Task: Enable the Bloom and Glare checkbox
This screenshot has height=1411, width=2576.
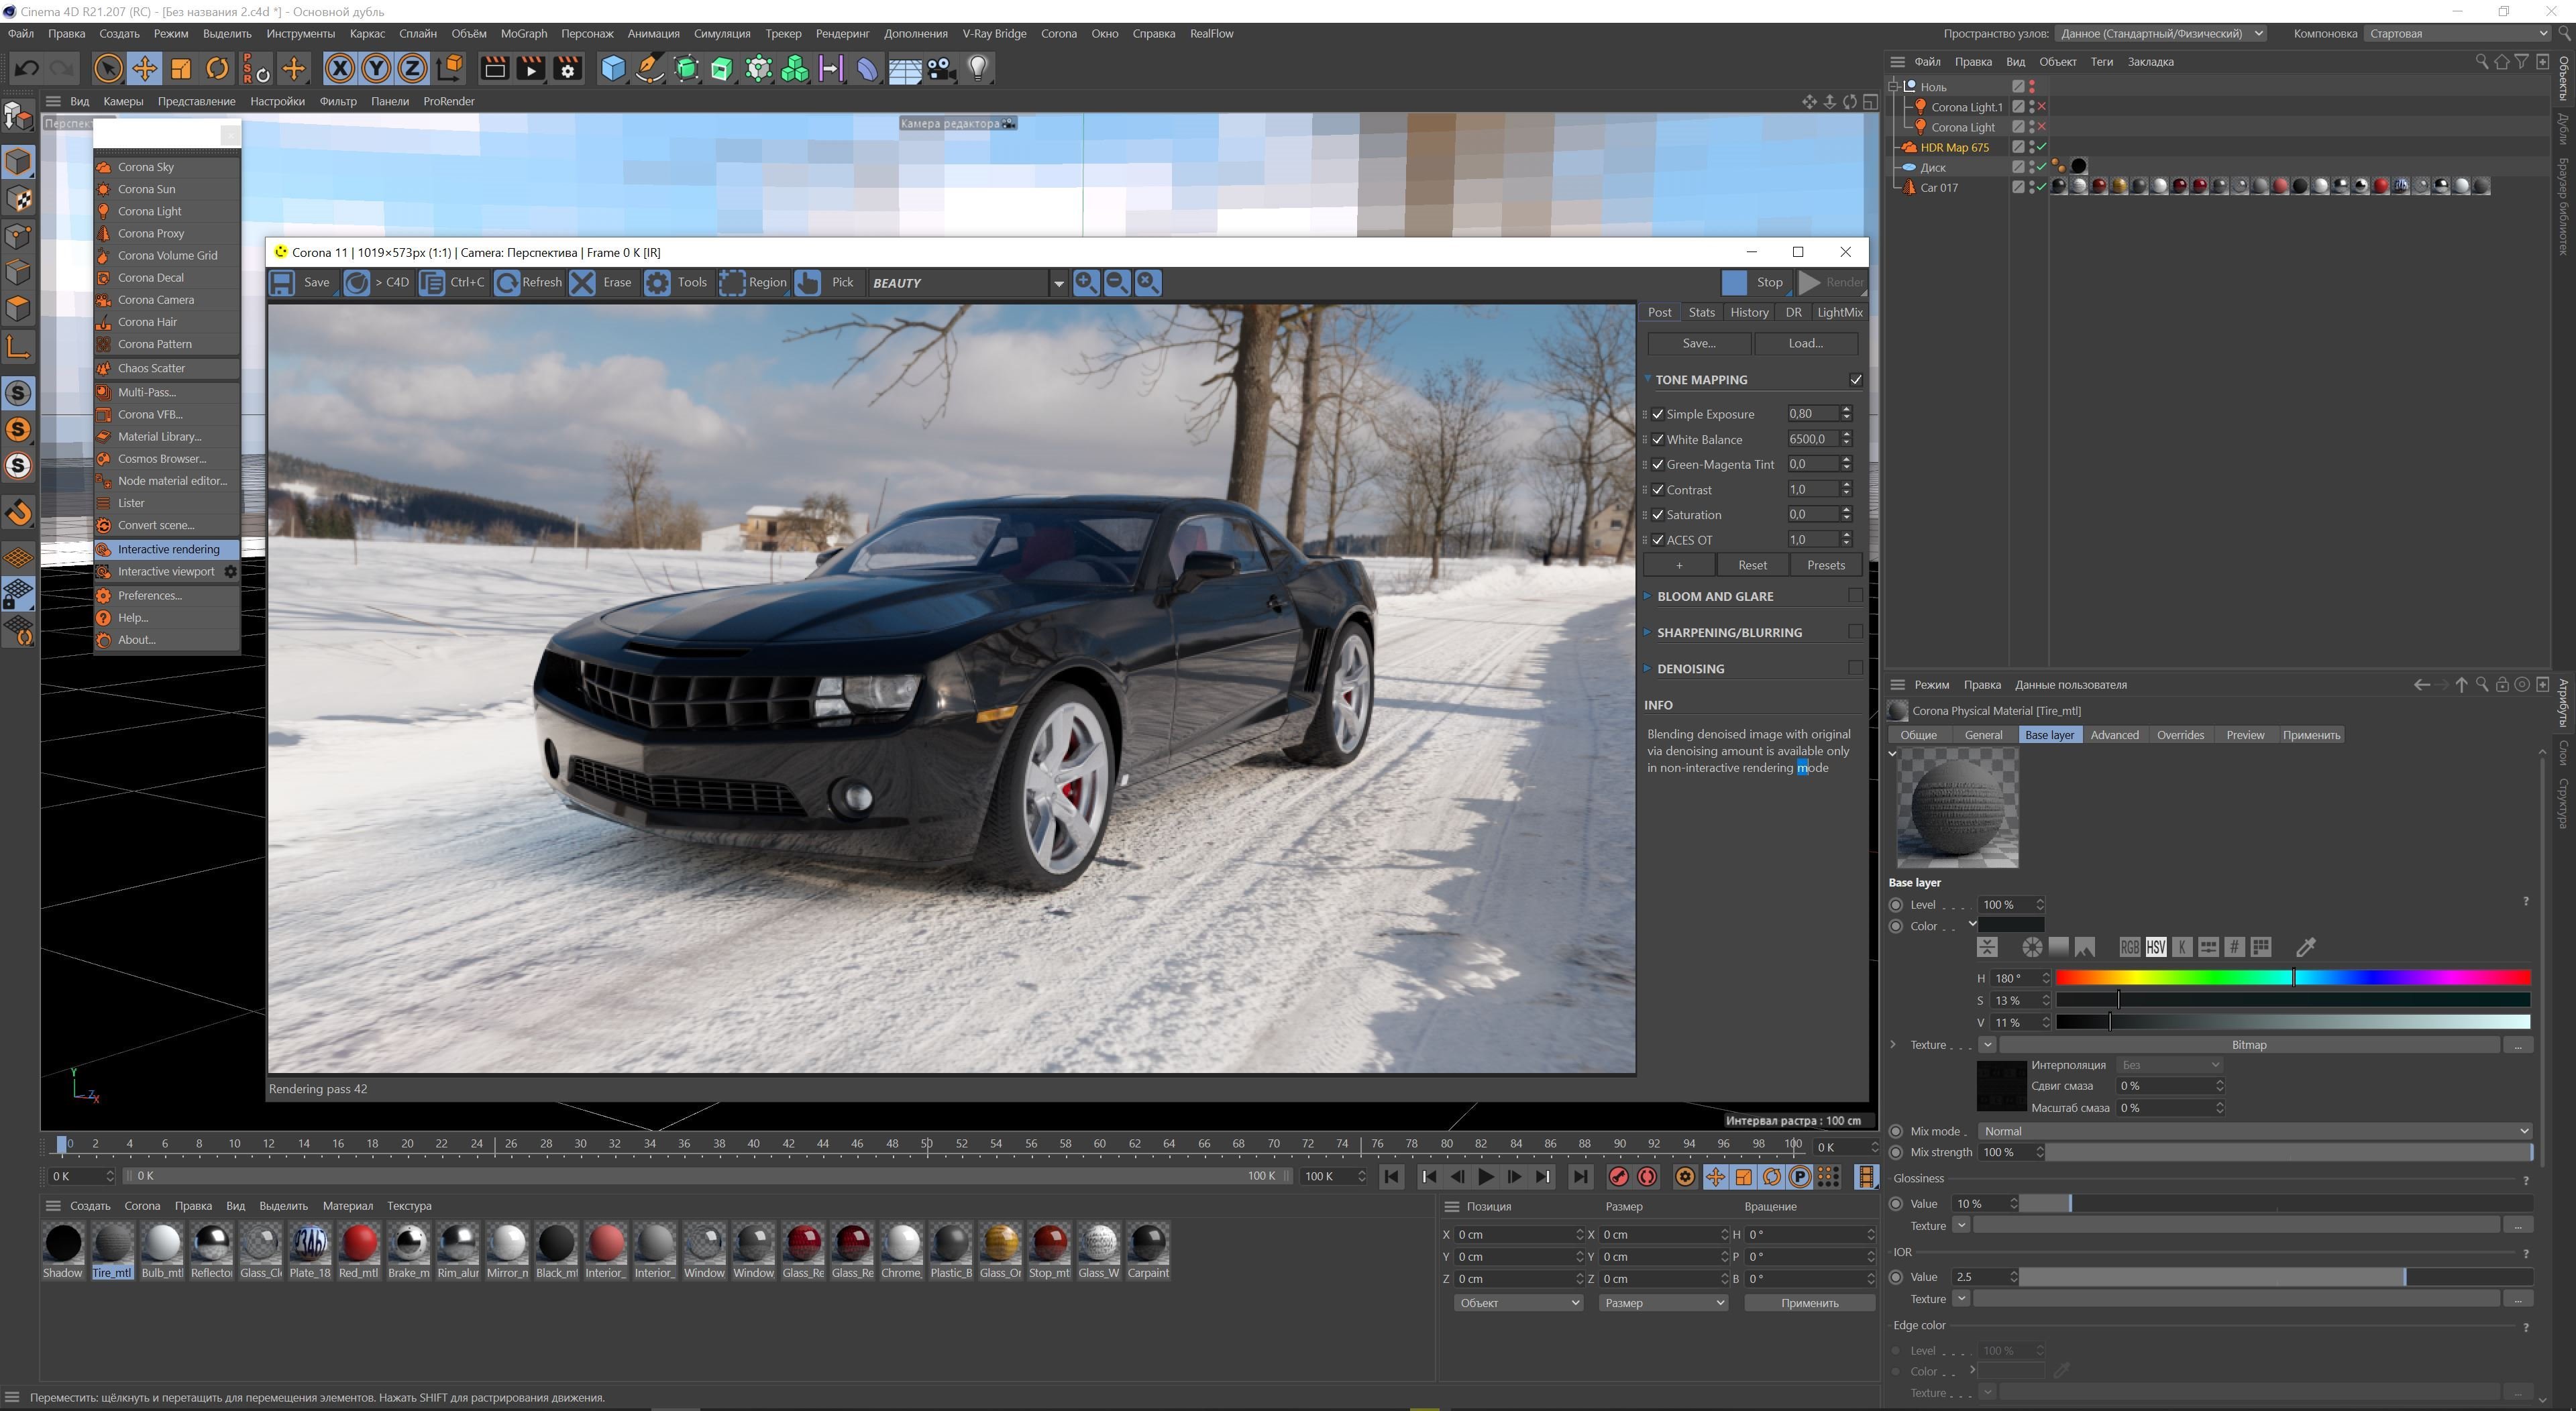Action: [1855, 596]
